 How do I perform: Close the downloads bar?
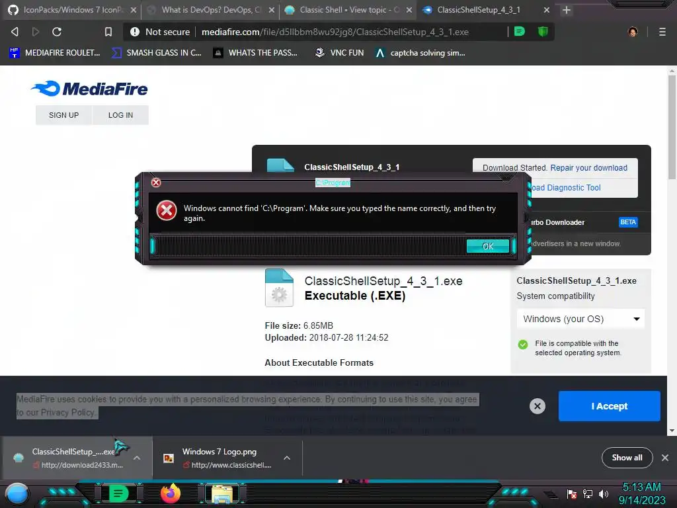[x=665, y=458]
